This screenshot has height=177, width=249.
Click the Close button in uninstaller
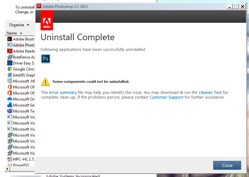(227, 165)
